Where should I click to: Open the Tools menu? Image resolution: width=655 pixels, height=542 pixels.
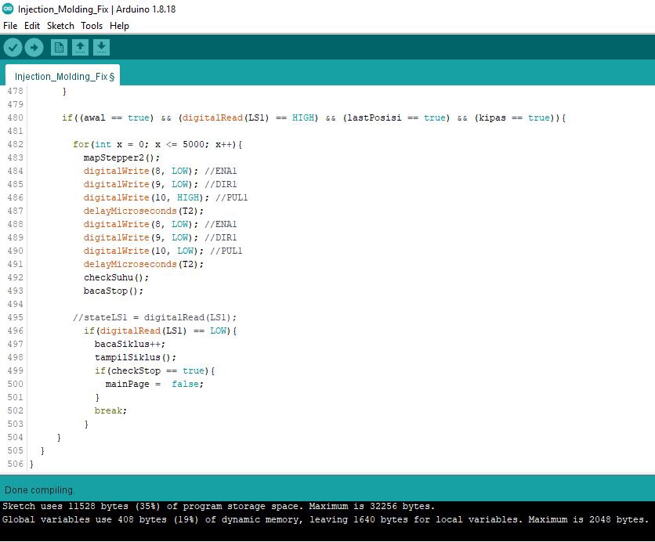(92, 26)
